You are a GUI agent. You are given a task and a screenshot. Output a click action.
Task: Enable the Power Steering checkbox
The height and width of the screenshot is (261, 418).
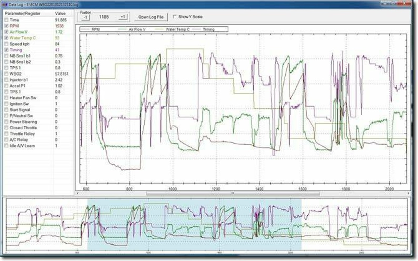tap(6, 122)
